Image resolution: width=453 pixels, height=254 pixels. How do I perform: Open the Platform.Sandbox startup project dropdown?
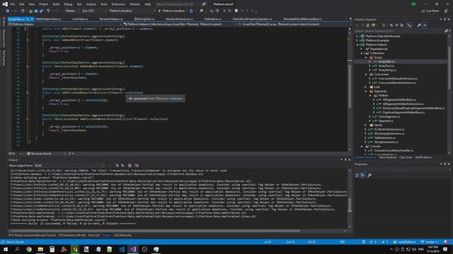pyautogui.click(x=132, y=11)
